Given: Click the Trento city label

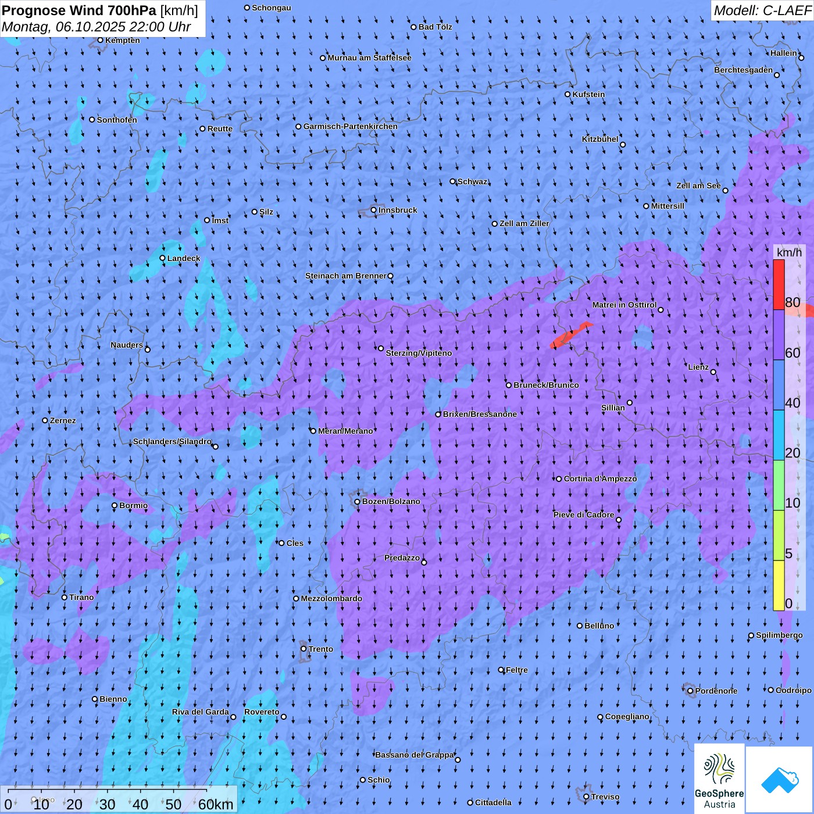Looking at the screenshot, I should 321,649.
